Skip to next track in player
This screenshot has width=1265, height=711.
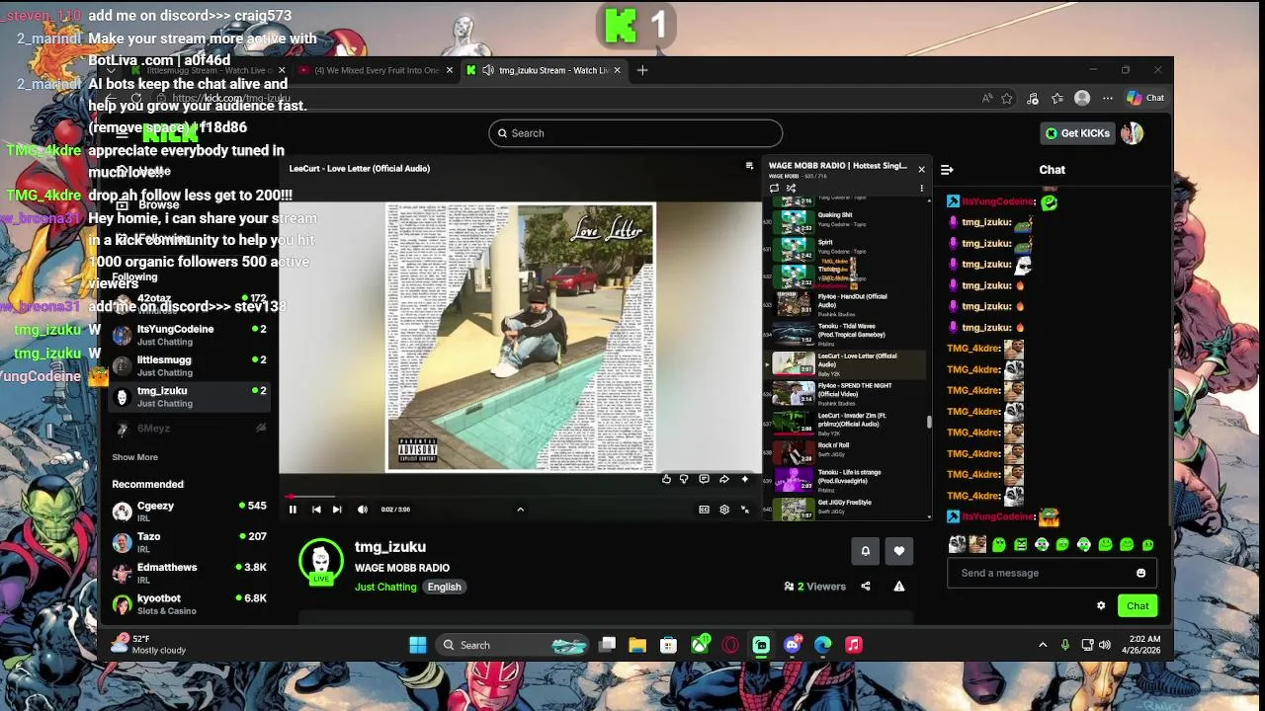coord(337,510)
